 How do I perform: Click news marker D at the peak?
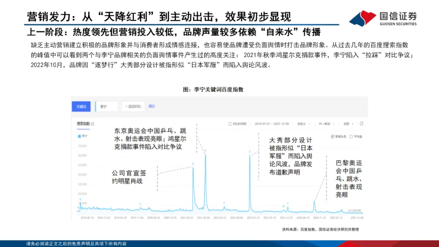point(193,164)
